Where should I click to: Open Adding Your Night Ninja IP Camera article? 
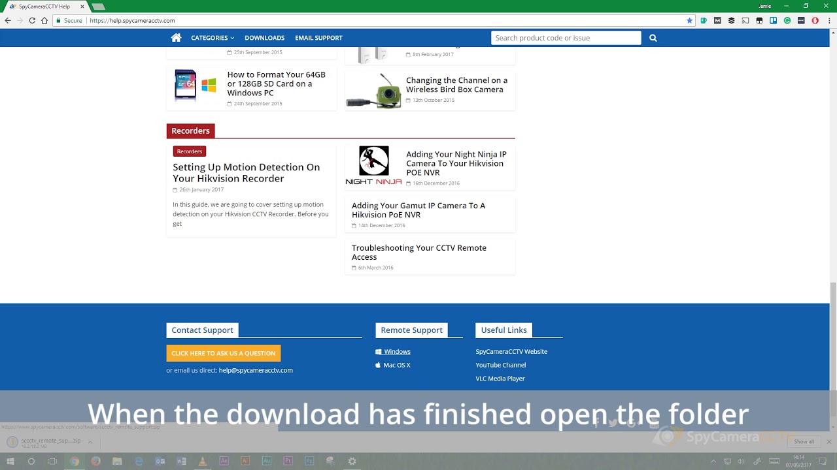456,163
